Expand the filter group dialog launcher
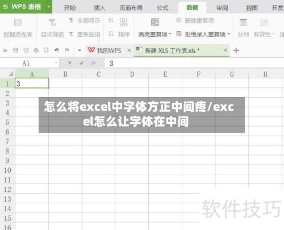284x230 pixels. pyautogui.click(x=99, y=40)
